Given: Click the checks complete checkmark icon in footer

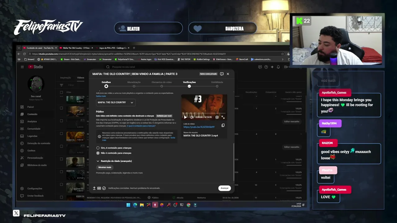Looking at the screenshot, I should tap(104, 188).
